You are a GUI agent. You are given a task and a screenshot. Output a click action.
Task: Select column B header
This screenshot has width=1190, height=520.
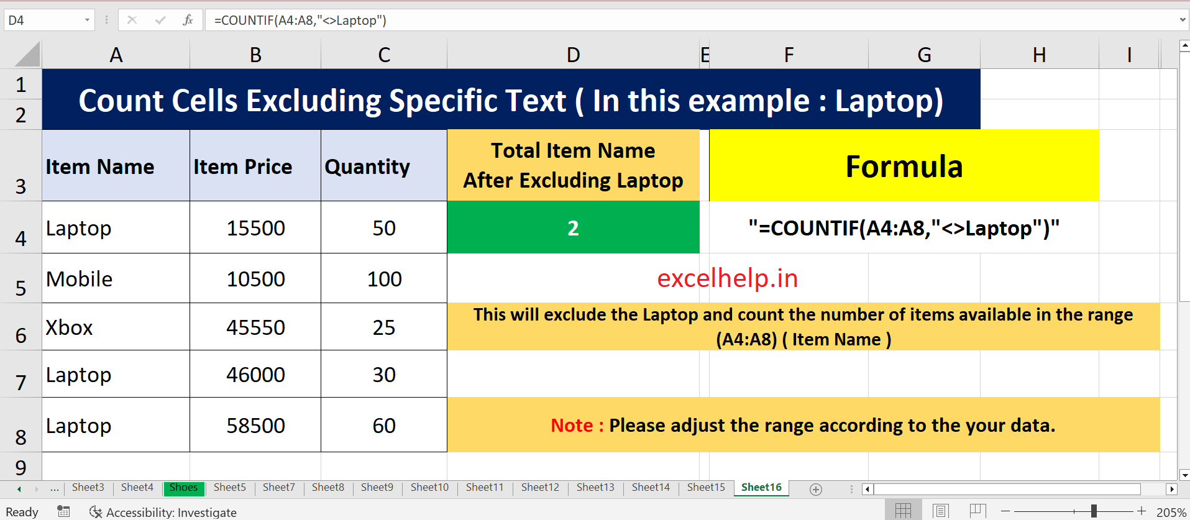click(255, 55)
